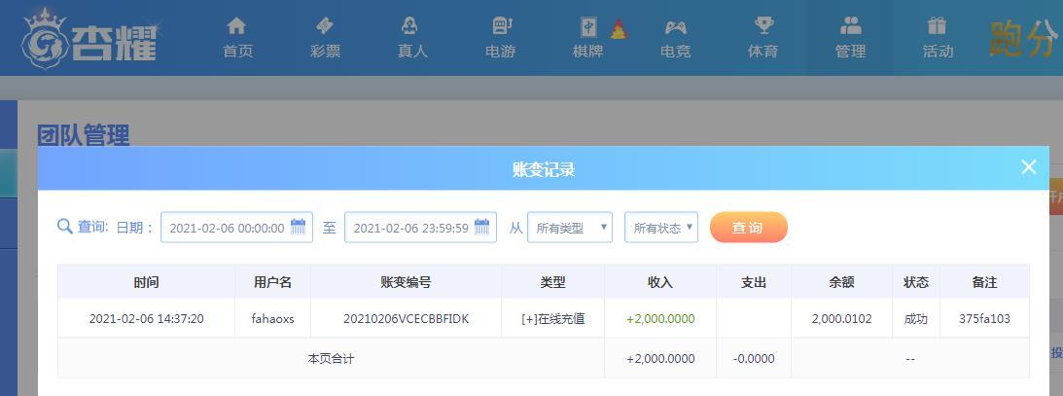1063x396 pixels.
Task: Click the 本页合计 summary label
Action: 331,359
